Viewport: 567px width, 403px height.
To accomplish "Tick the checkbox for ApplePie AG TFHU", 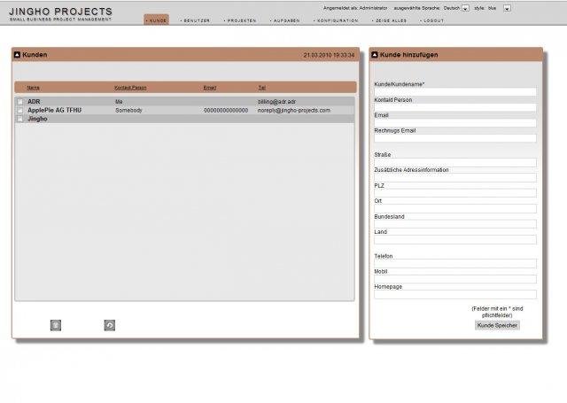I will [20, 110].
